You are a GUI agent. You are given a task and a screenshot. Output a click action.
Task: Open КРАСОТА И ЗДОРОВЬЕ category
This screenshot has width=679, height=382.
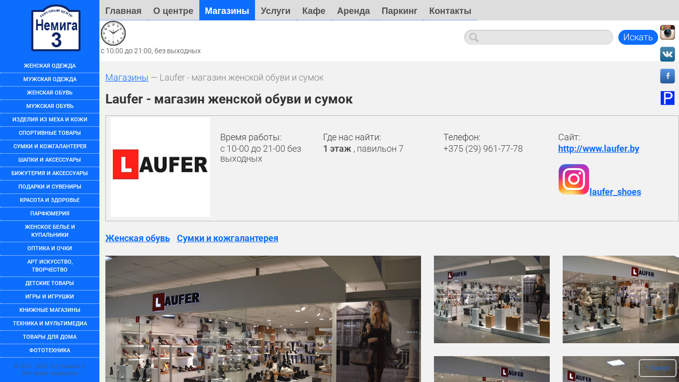coord(50,200)
